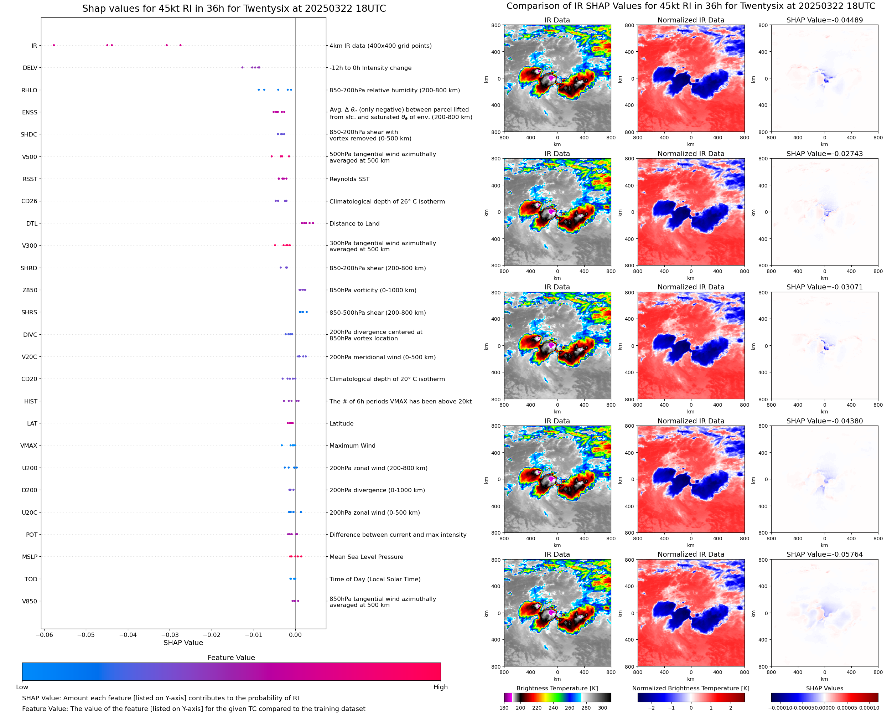Click the RHLO y-axis label

tap(29, 90)
